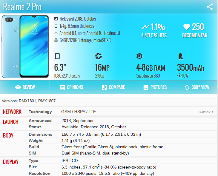Click the Size label under Display
218x176 pixels.
click(x=33, y=167)
